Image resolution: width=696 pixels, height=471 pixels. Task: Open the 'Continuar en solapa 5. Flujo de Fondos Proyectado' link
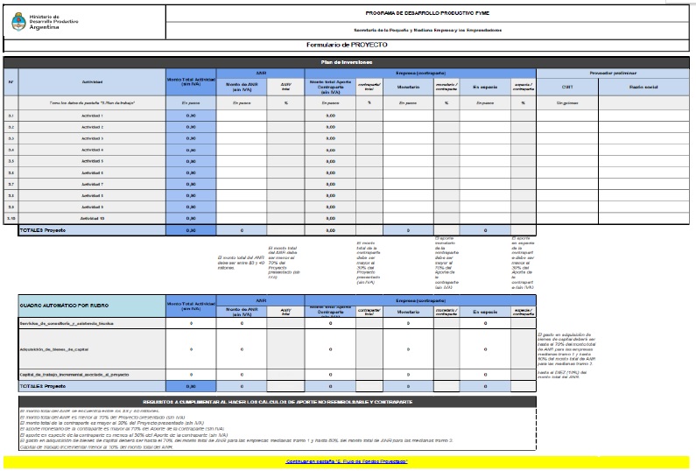click(x=345, y=460)
